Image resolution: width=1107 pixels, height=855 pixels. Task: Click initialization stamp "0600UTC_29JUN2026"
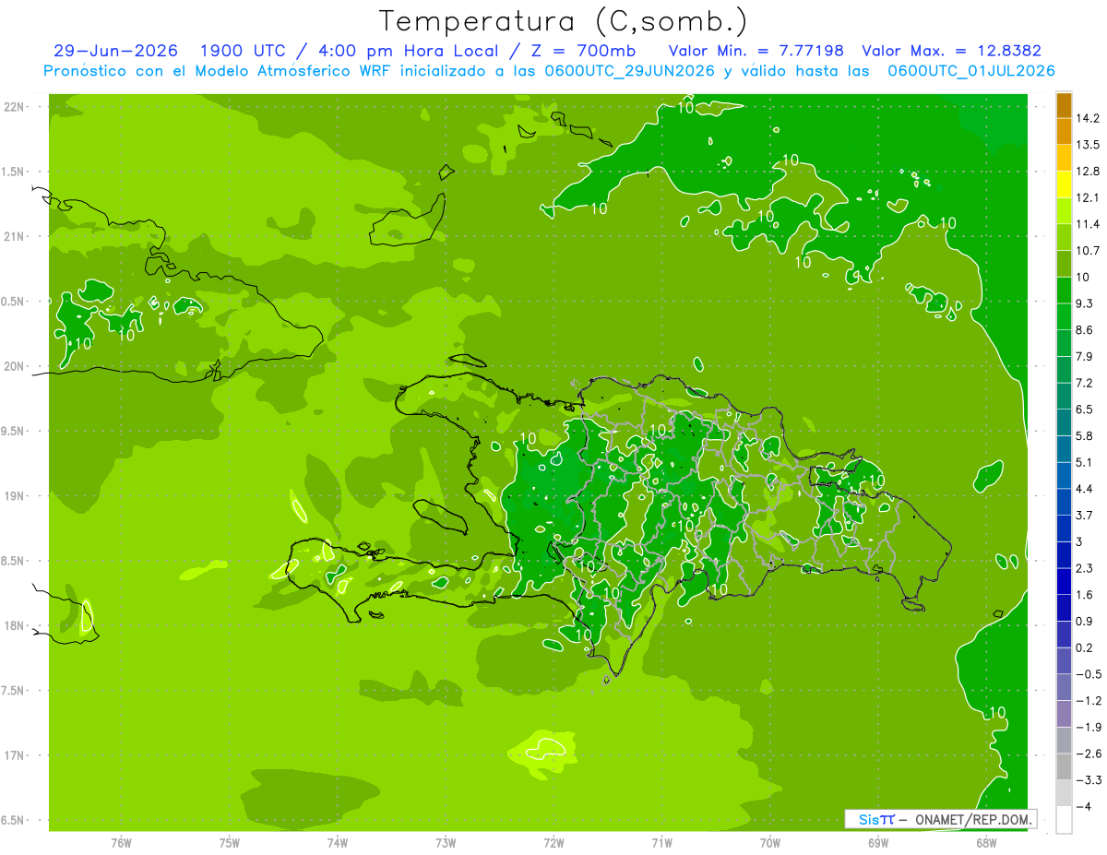pos(629,71)
